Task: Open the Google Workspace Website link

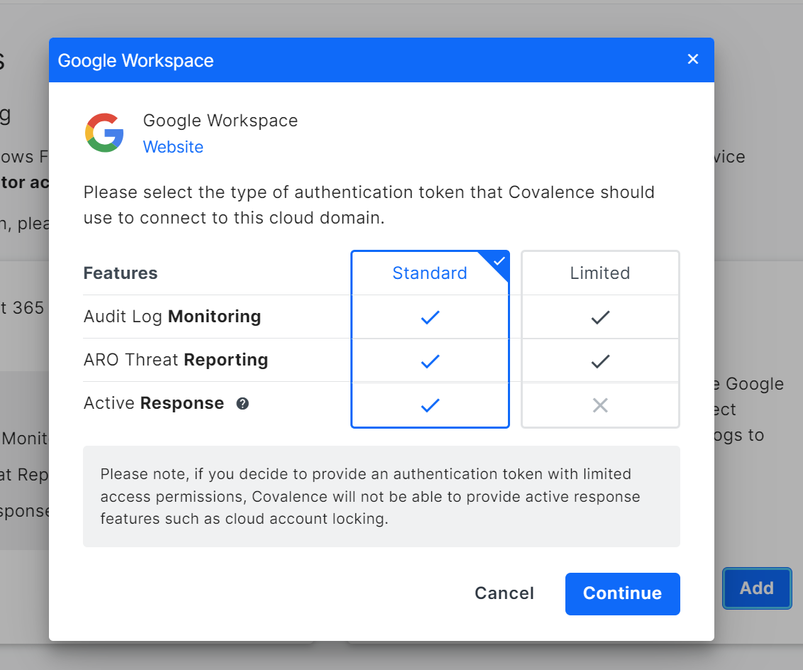Action: (173, 147)
